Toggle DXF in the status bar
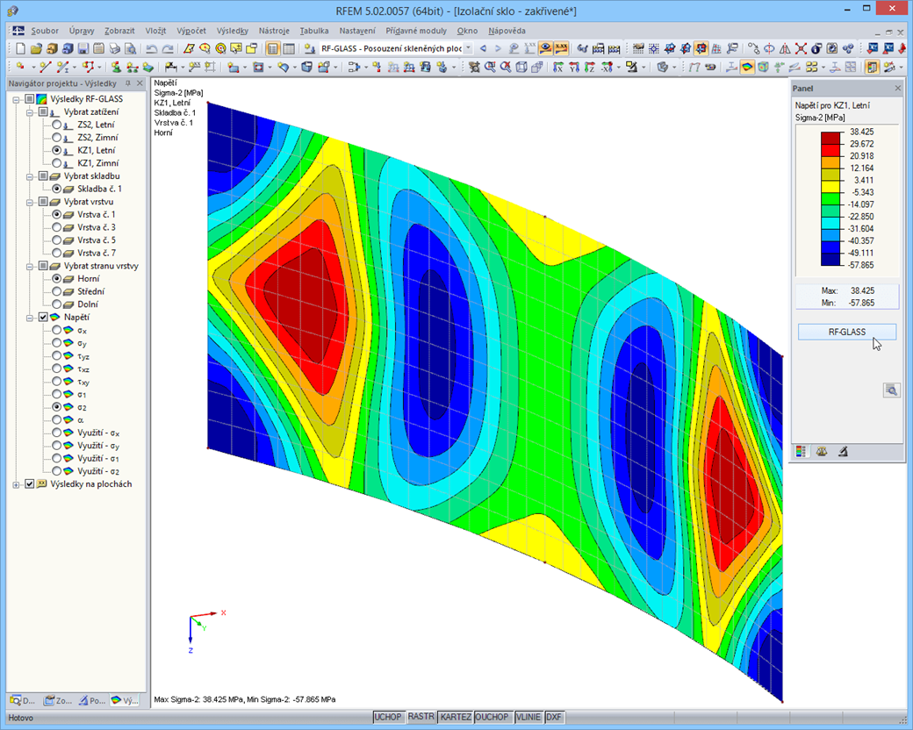 click(x=554, y=717)
